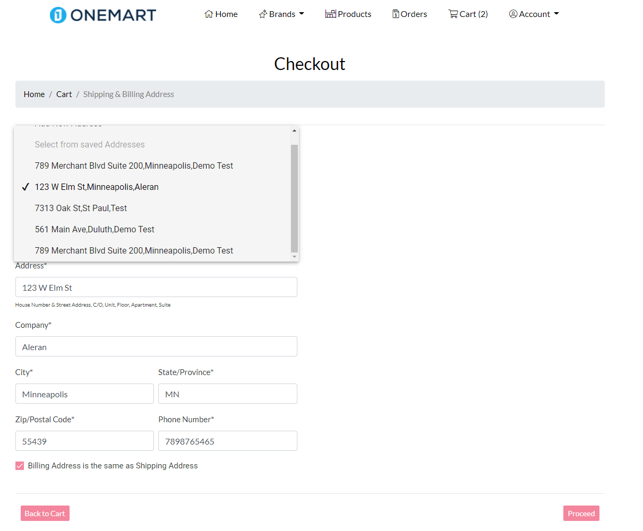Image resolution: width=643 pixels, height=531 pixels.
Task: Click the Brands flask icon
Action: coord(261,14)
